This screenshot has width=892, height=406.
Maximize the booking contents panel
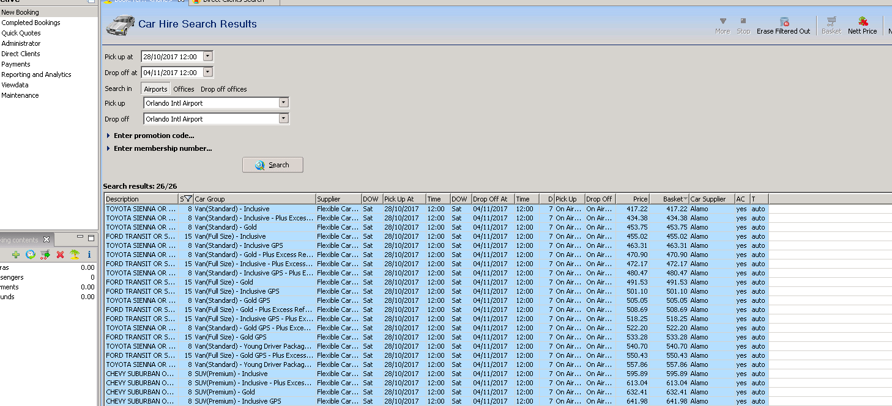pos(91,238)
